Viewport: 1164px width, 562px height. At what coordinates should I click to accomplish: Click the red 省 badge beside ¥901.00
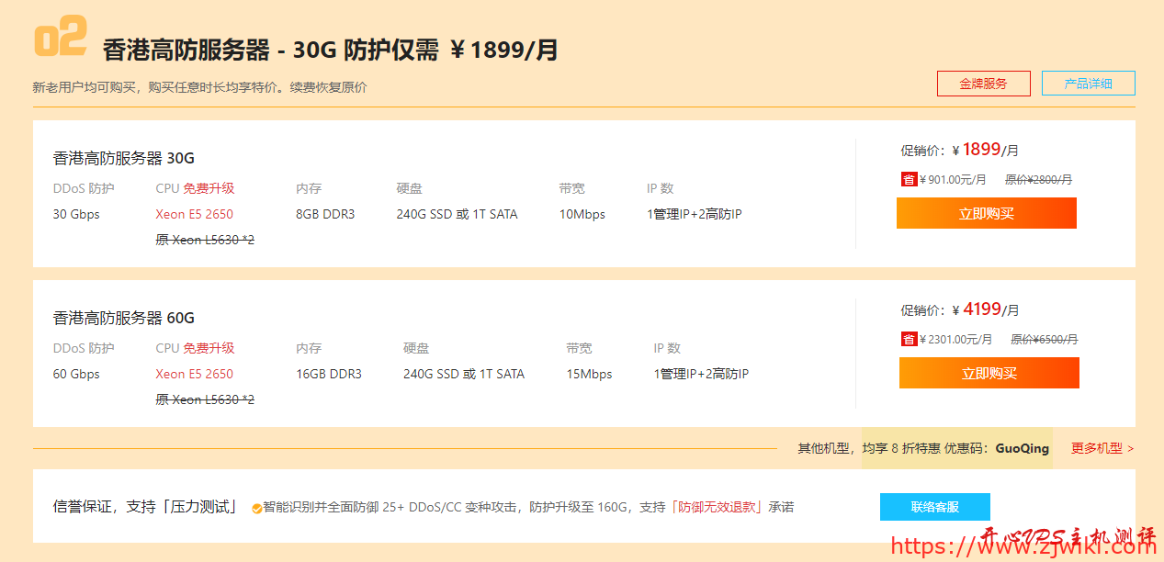[909, 180]
